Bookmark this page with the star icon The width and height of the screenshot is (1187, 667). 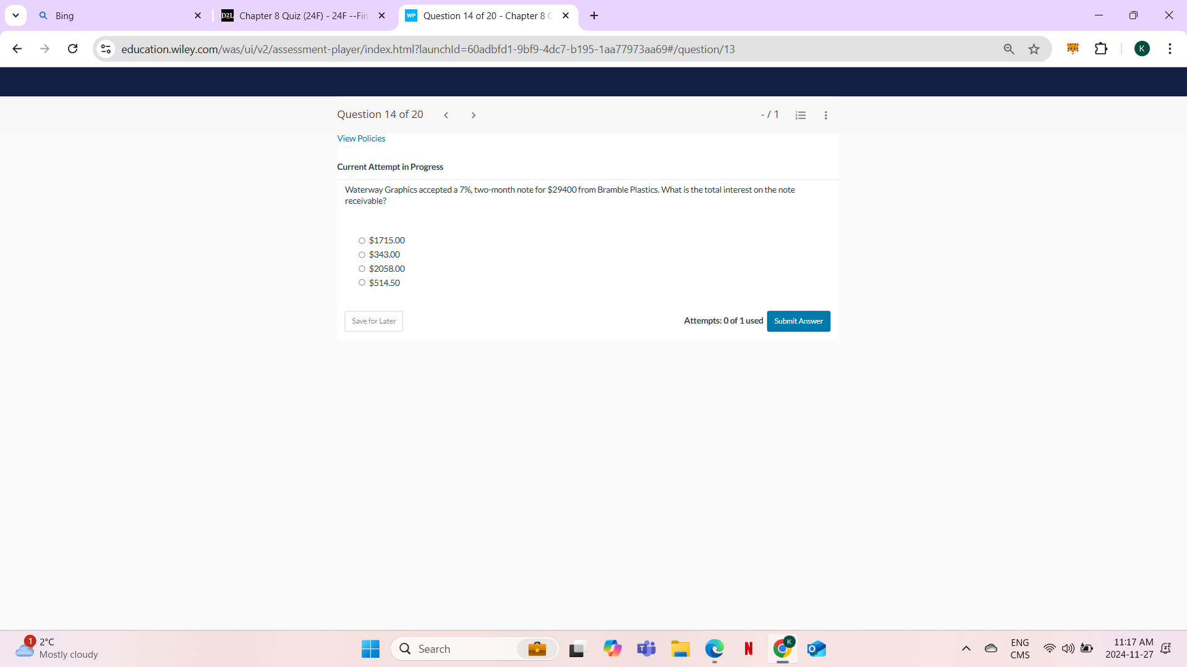[1034, 49]
